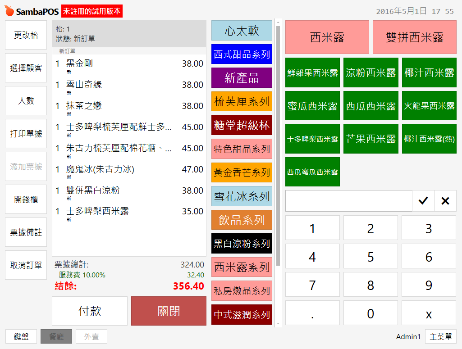
Task: Add 火龍果西米露 item
Action: tap(429, 106)
